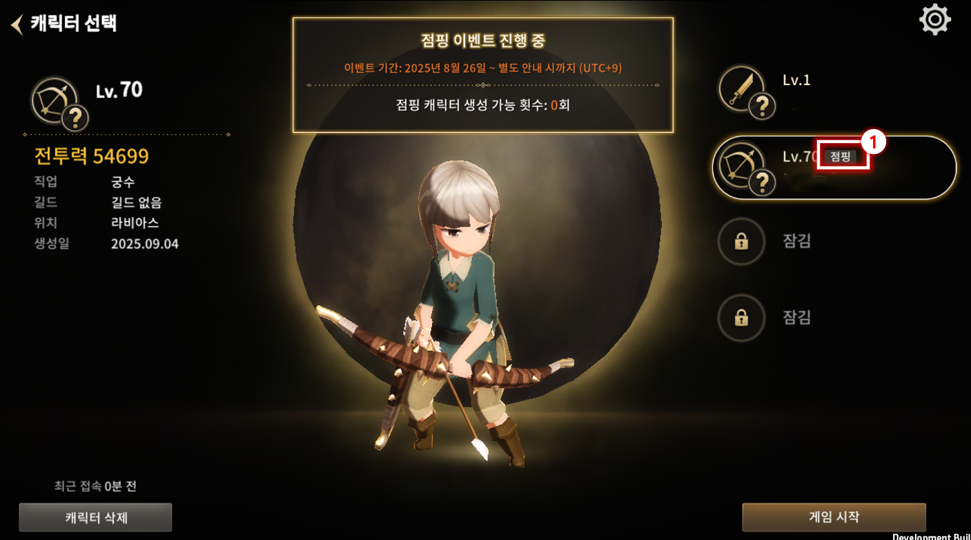Click the 전투력 54699 combat power text

tap(92, 156)
